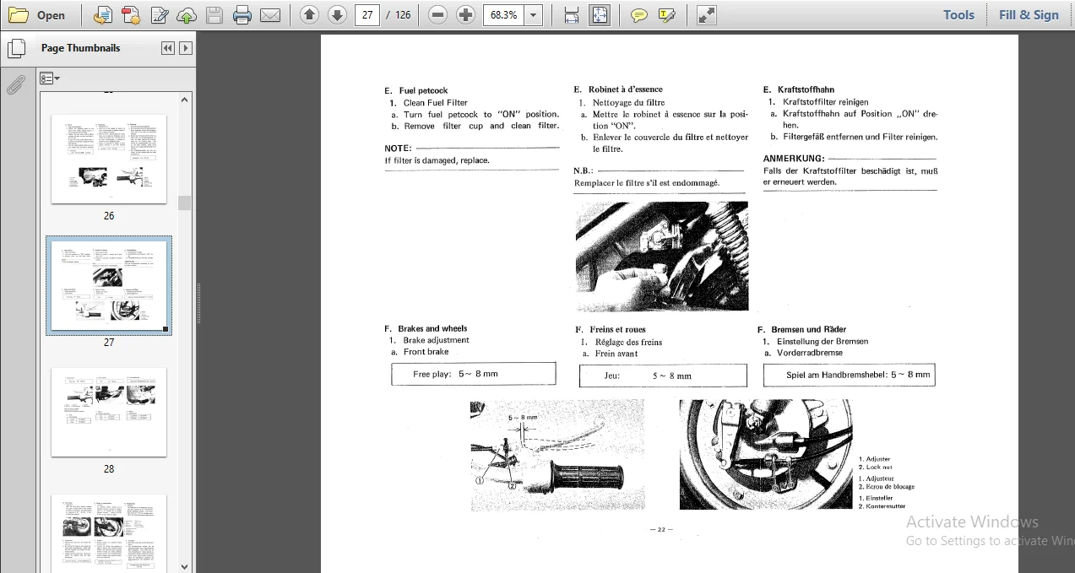The image size is (1075, 573).
Task: Zoom in with the plus button
Action: [x=465, y=14]
